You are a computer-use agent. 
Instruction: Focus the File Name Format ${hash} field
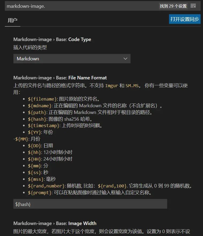coord(90,204)
